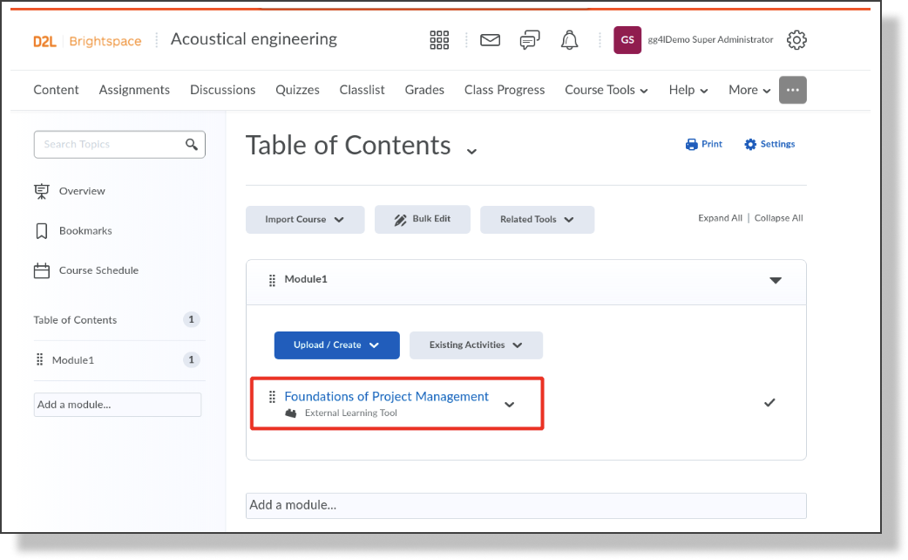Open Bookmarks in the sidebar
The width and height of the screenshot is (908, 560).
tap(84, 230)
